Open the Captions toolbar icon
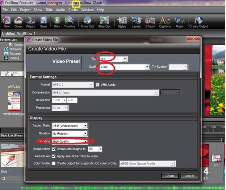This screenshot has width=226, height=190. click(x=165, y=21)
